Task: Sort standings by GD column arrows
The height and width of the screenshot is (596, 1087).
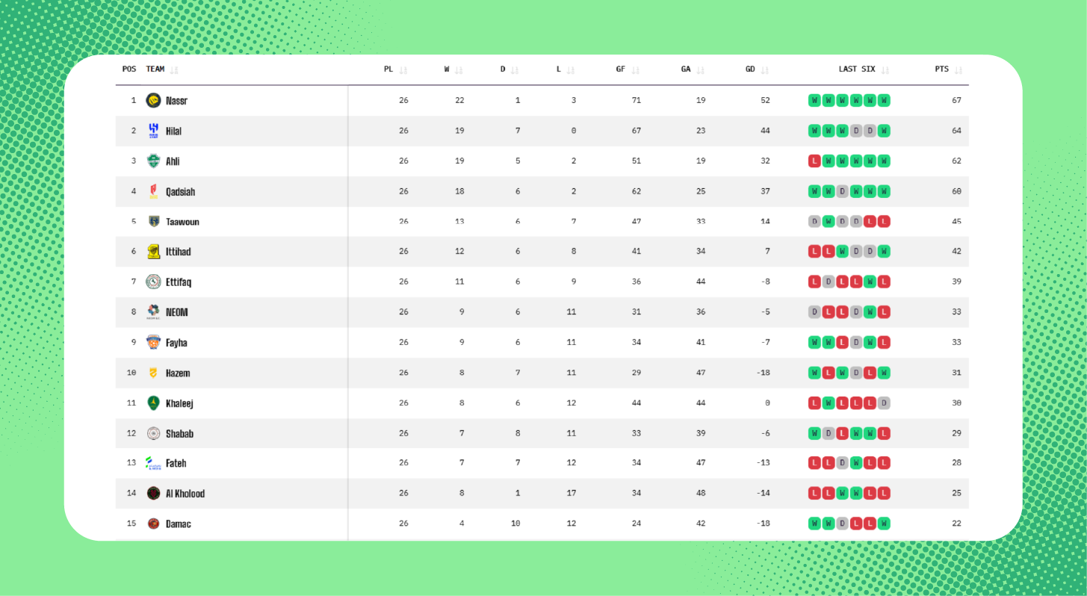Action: (764, 70)
